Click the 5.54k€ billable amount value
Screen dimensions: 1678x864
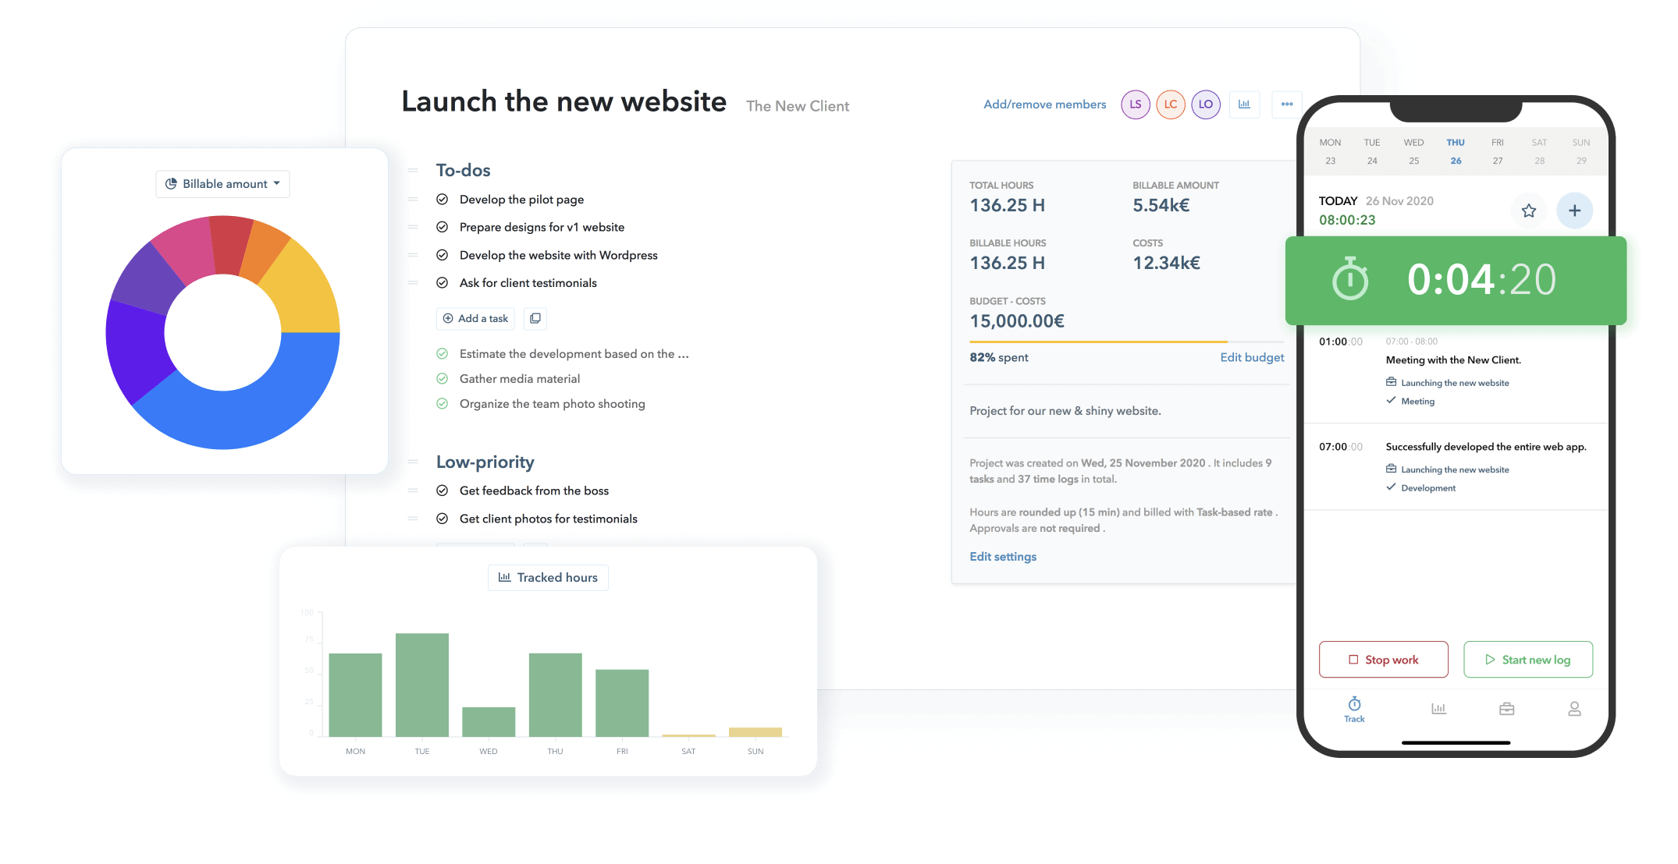click(1161, 205)
